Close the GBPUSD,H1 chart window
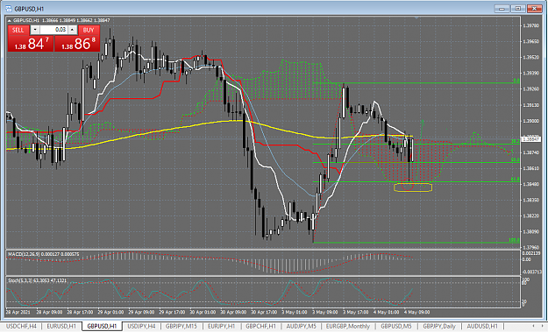548x332 pixels. pos(534,9)
